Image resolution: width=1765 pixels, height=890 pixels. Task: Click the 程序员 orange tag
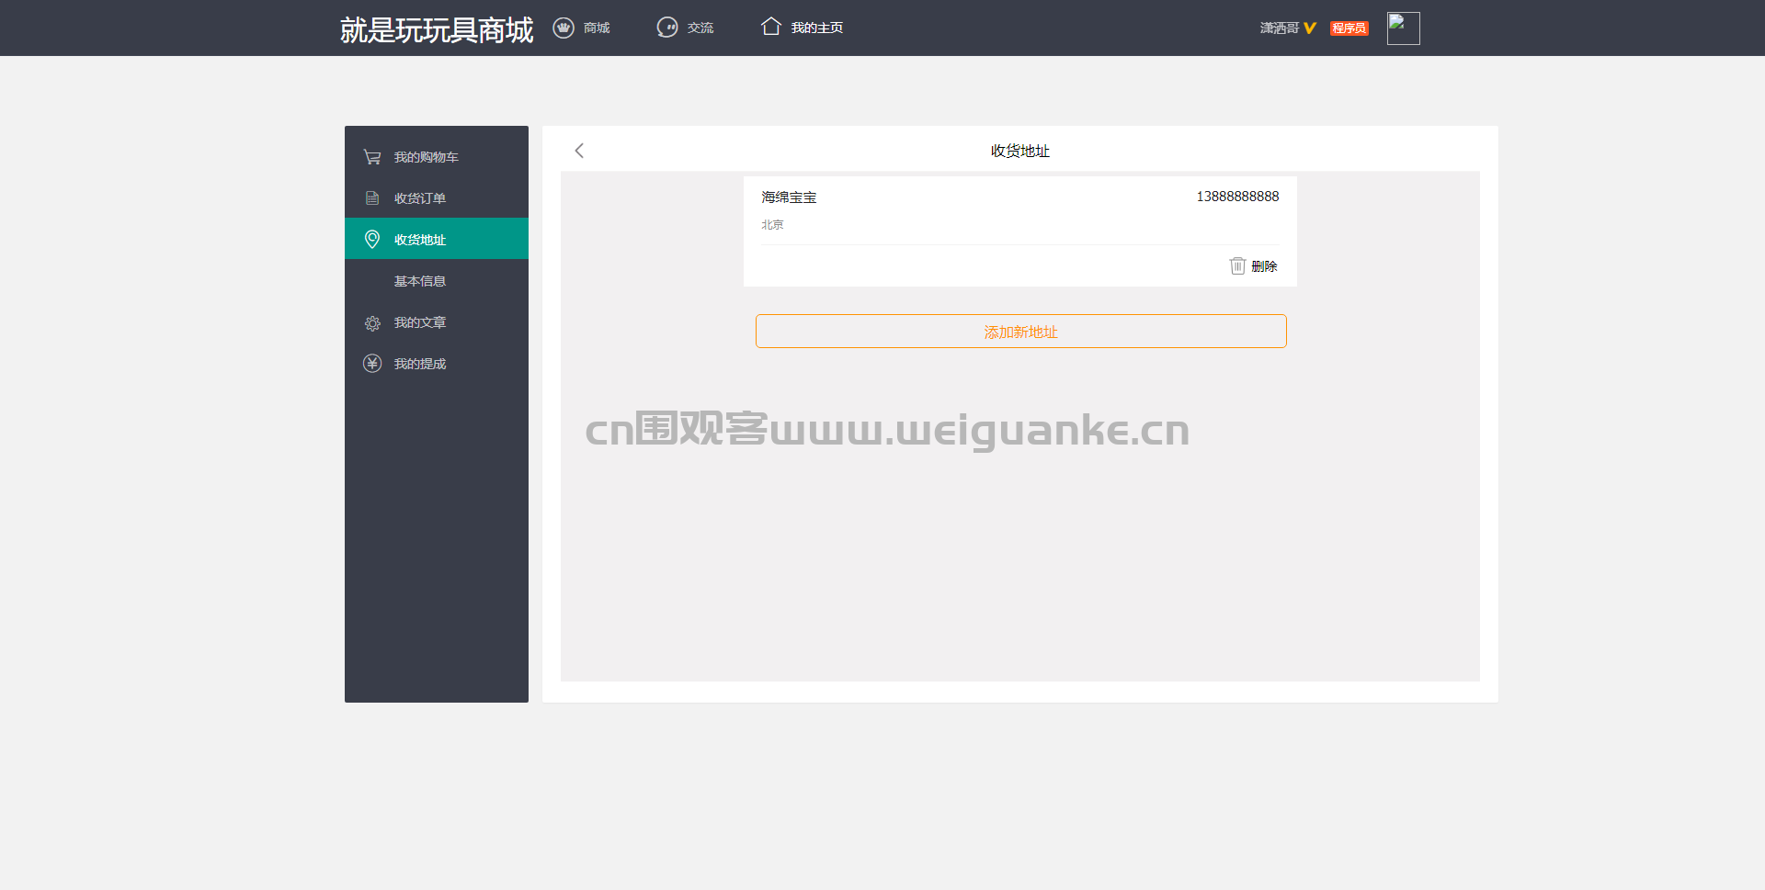1349,28
